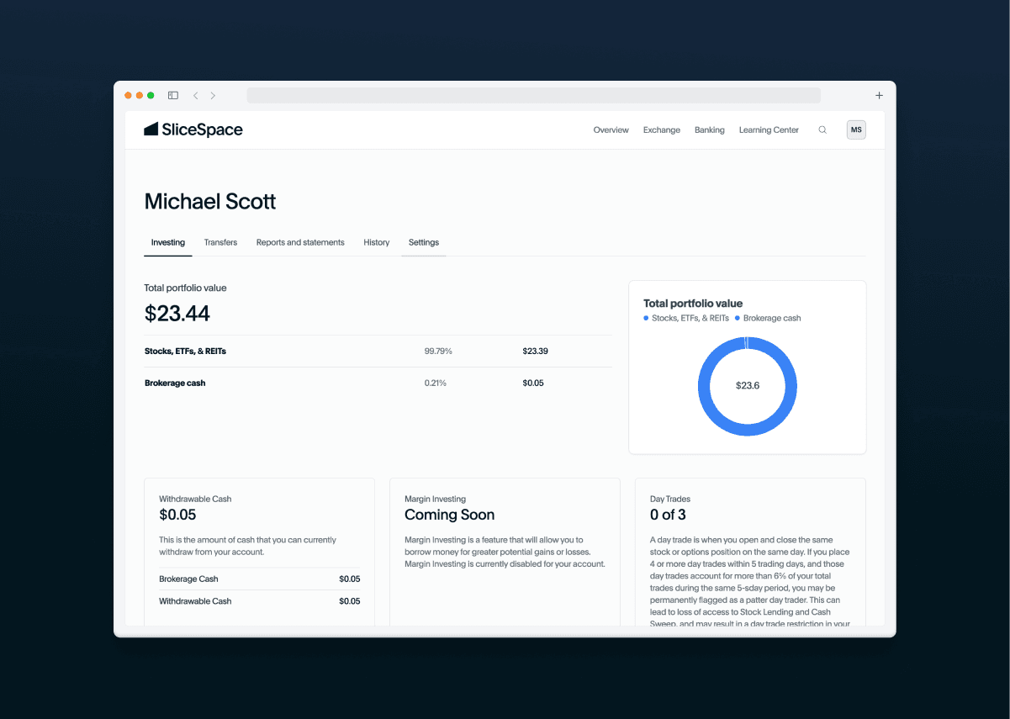Open the MS profile avatar
Image resolution: width=1010 pixels, height=719 pixels.
pos(856,130)
